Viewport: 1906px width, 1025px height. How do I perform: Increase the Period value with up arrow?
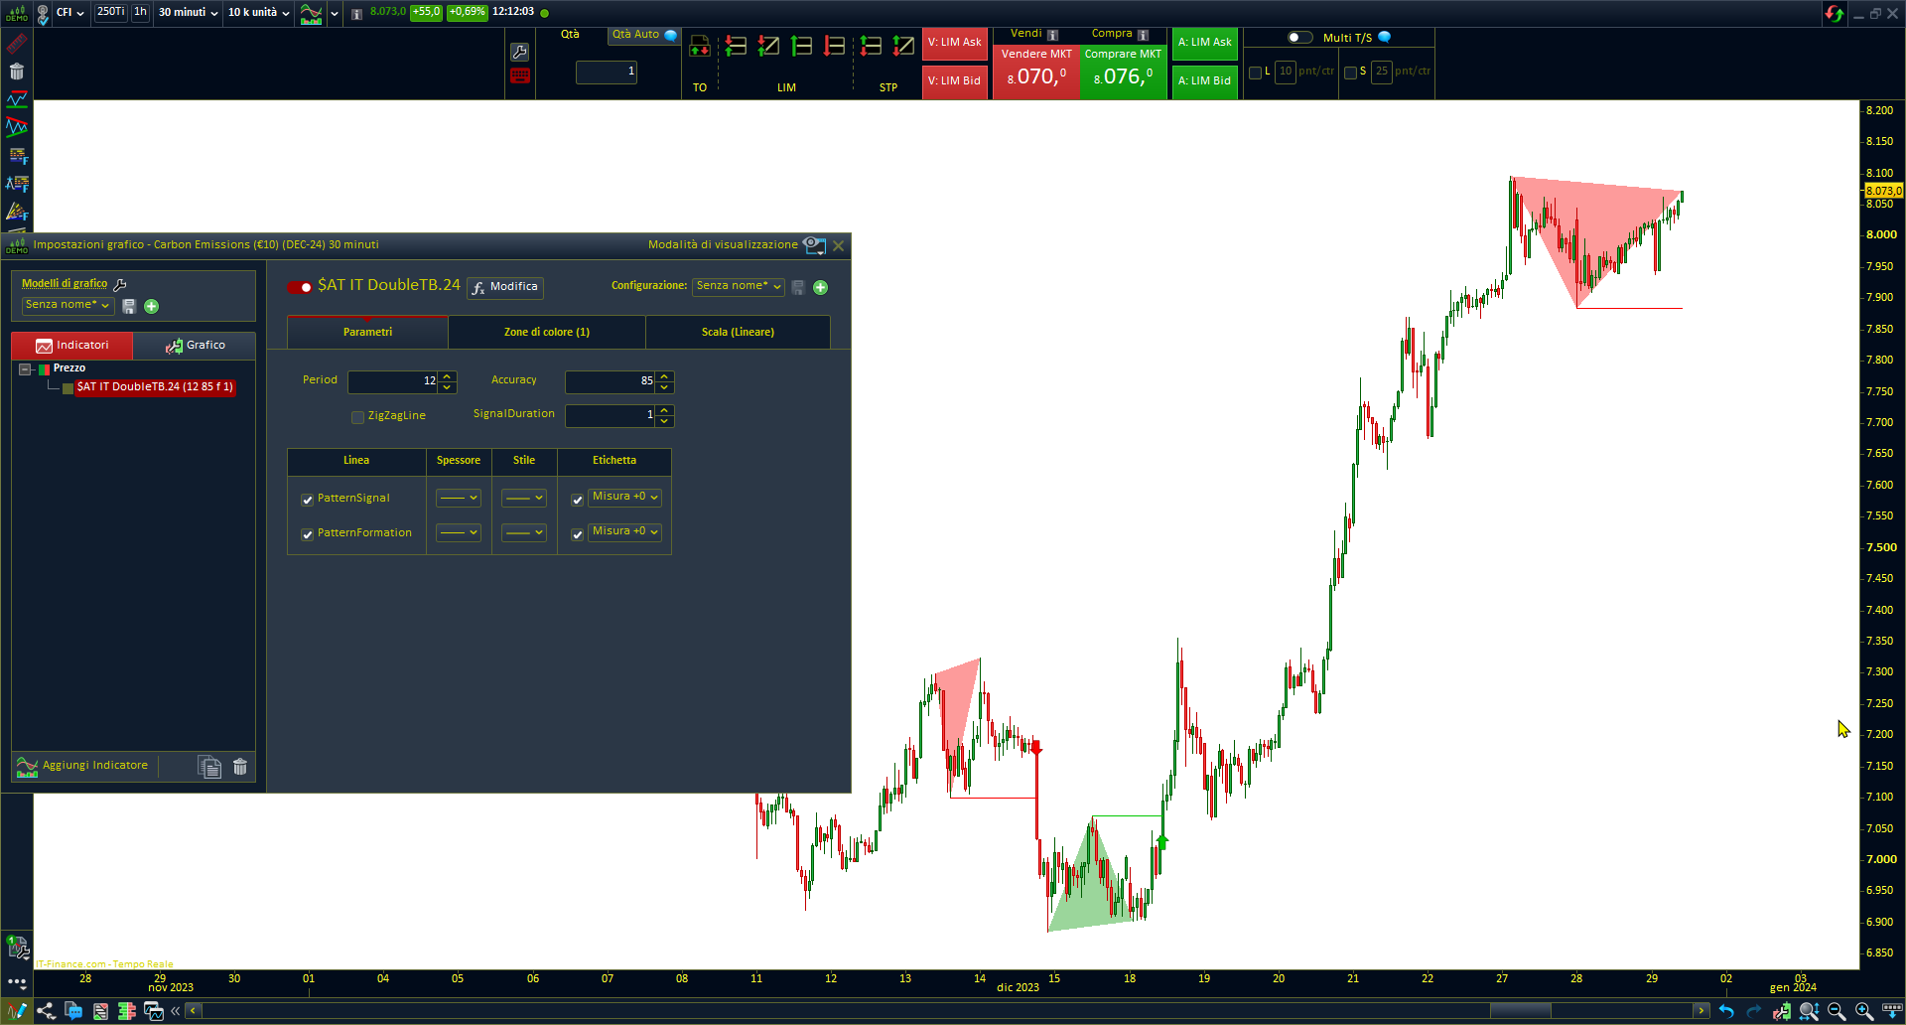448,376
